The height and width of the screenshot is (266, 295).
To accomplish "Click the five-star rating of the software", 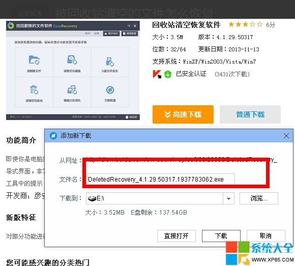I will (245, 24).
